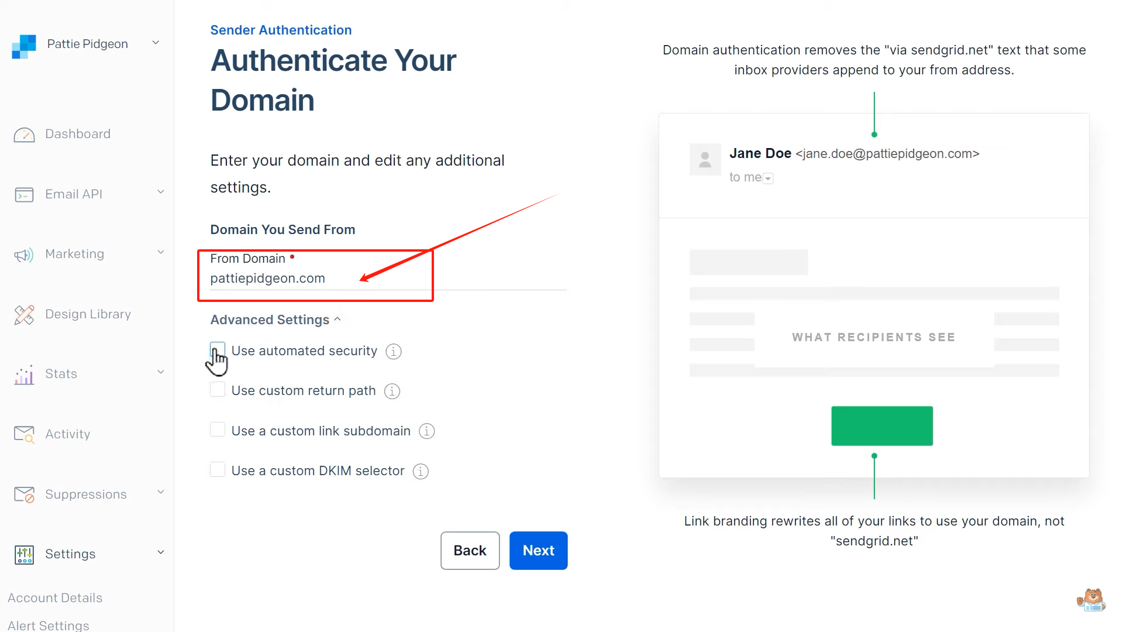
Task: Click the Suppressions envelope icon
Action: click(x=24, y=494)
